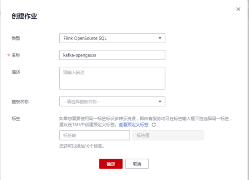Screen dimensions: 249x180
Task: Click the refresh icon beside 查看预定义标签
Action: pyautogui.click(x=154, y=125)
